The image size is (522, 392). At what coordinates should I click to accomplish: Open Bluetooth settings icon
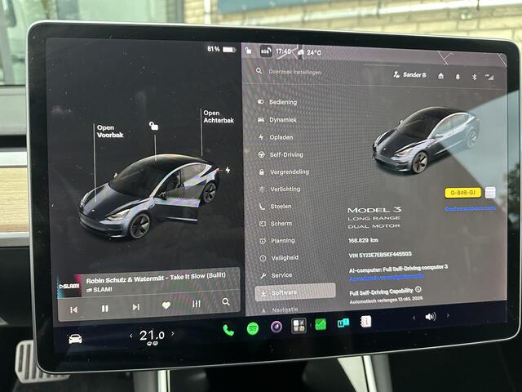[x=475, y=78]
